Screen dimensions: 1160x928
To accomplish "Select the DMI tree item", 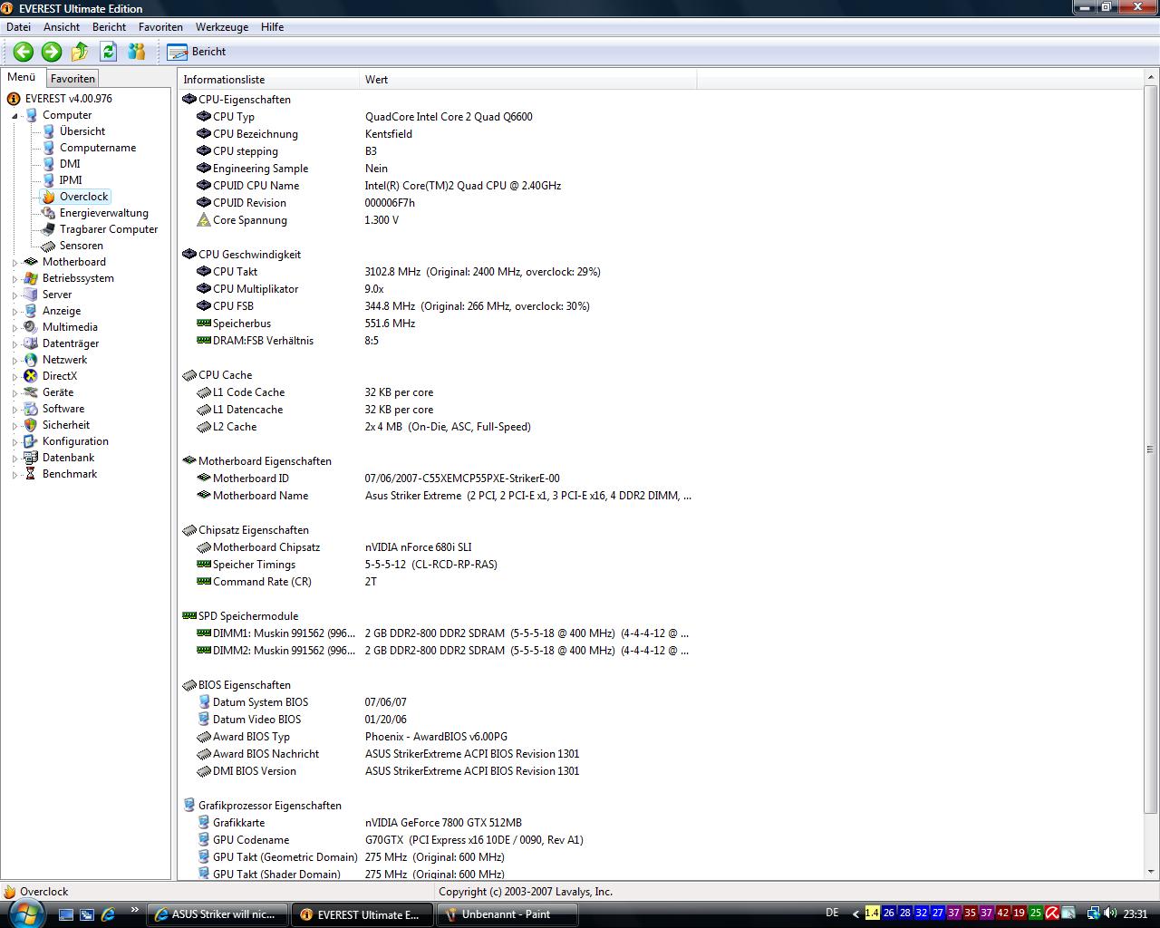I will [x=70, y=164].
